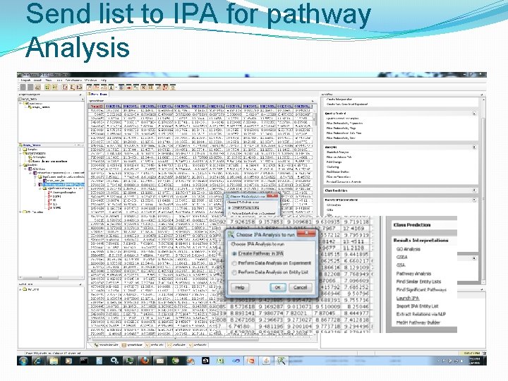This screenshot has height=381, width=508.
Task: Open the command prompt taskbar icon
Action: tap(84, 361)
